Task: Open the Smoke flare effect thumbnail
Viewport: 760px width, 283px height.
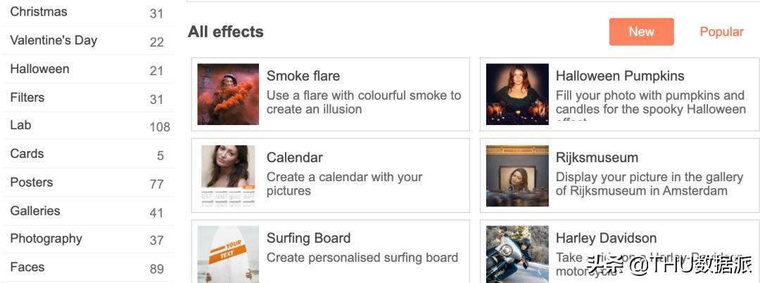Action: coord(228,94)
